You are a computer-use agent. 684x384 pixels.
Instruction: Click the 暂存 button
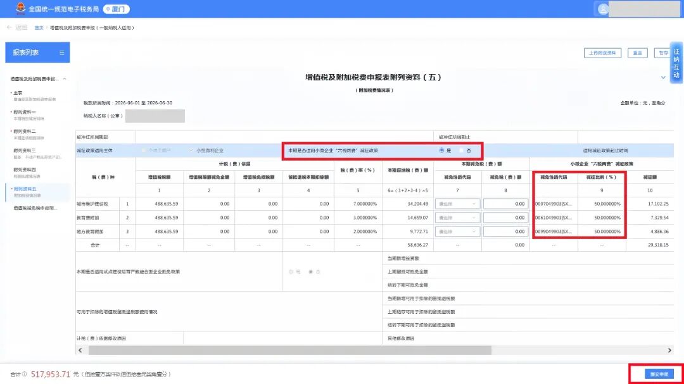(x=663, y=53)
